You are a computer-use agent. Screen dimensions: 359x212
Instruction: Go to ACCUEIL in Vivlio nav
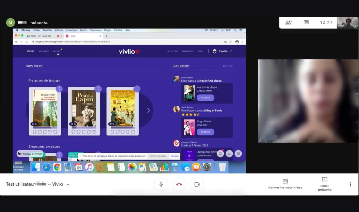[31, 51]
